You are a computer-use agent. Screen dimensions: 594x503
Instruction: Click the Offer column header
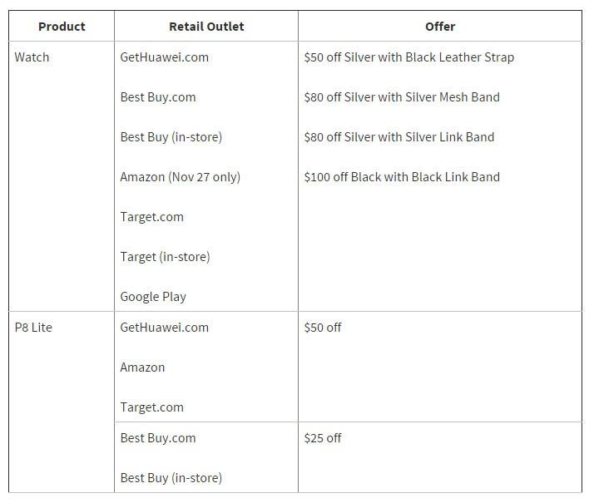pyautogui.click(x=440, y=27)
